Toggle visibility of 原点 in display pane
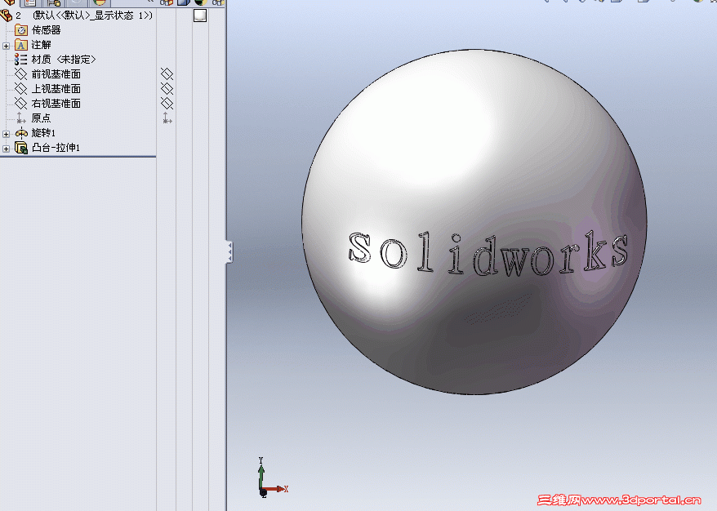This screenshot has width=717, height=511. 167,118
